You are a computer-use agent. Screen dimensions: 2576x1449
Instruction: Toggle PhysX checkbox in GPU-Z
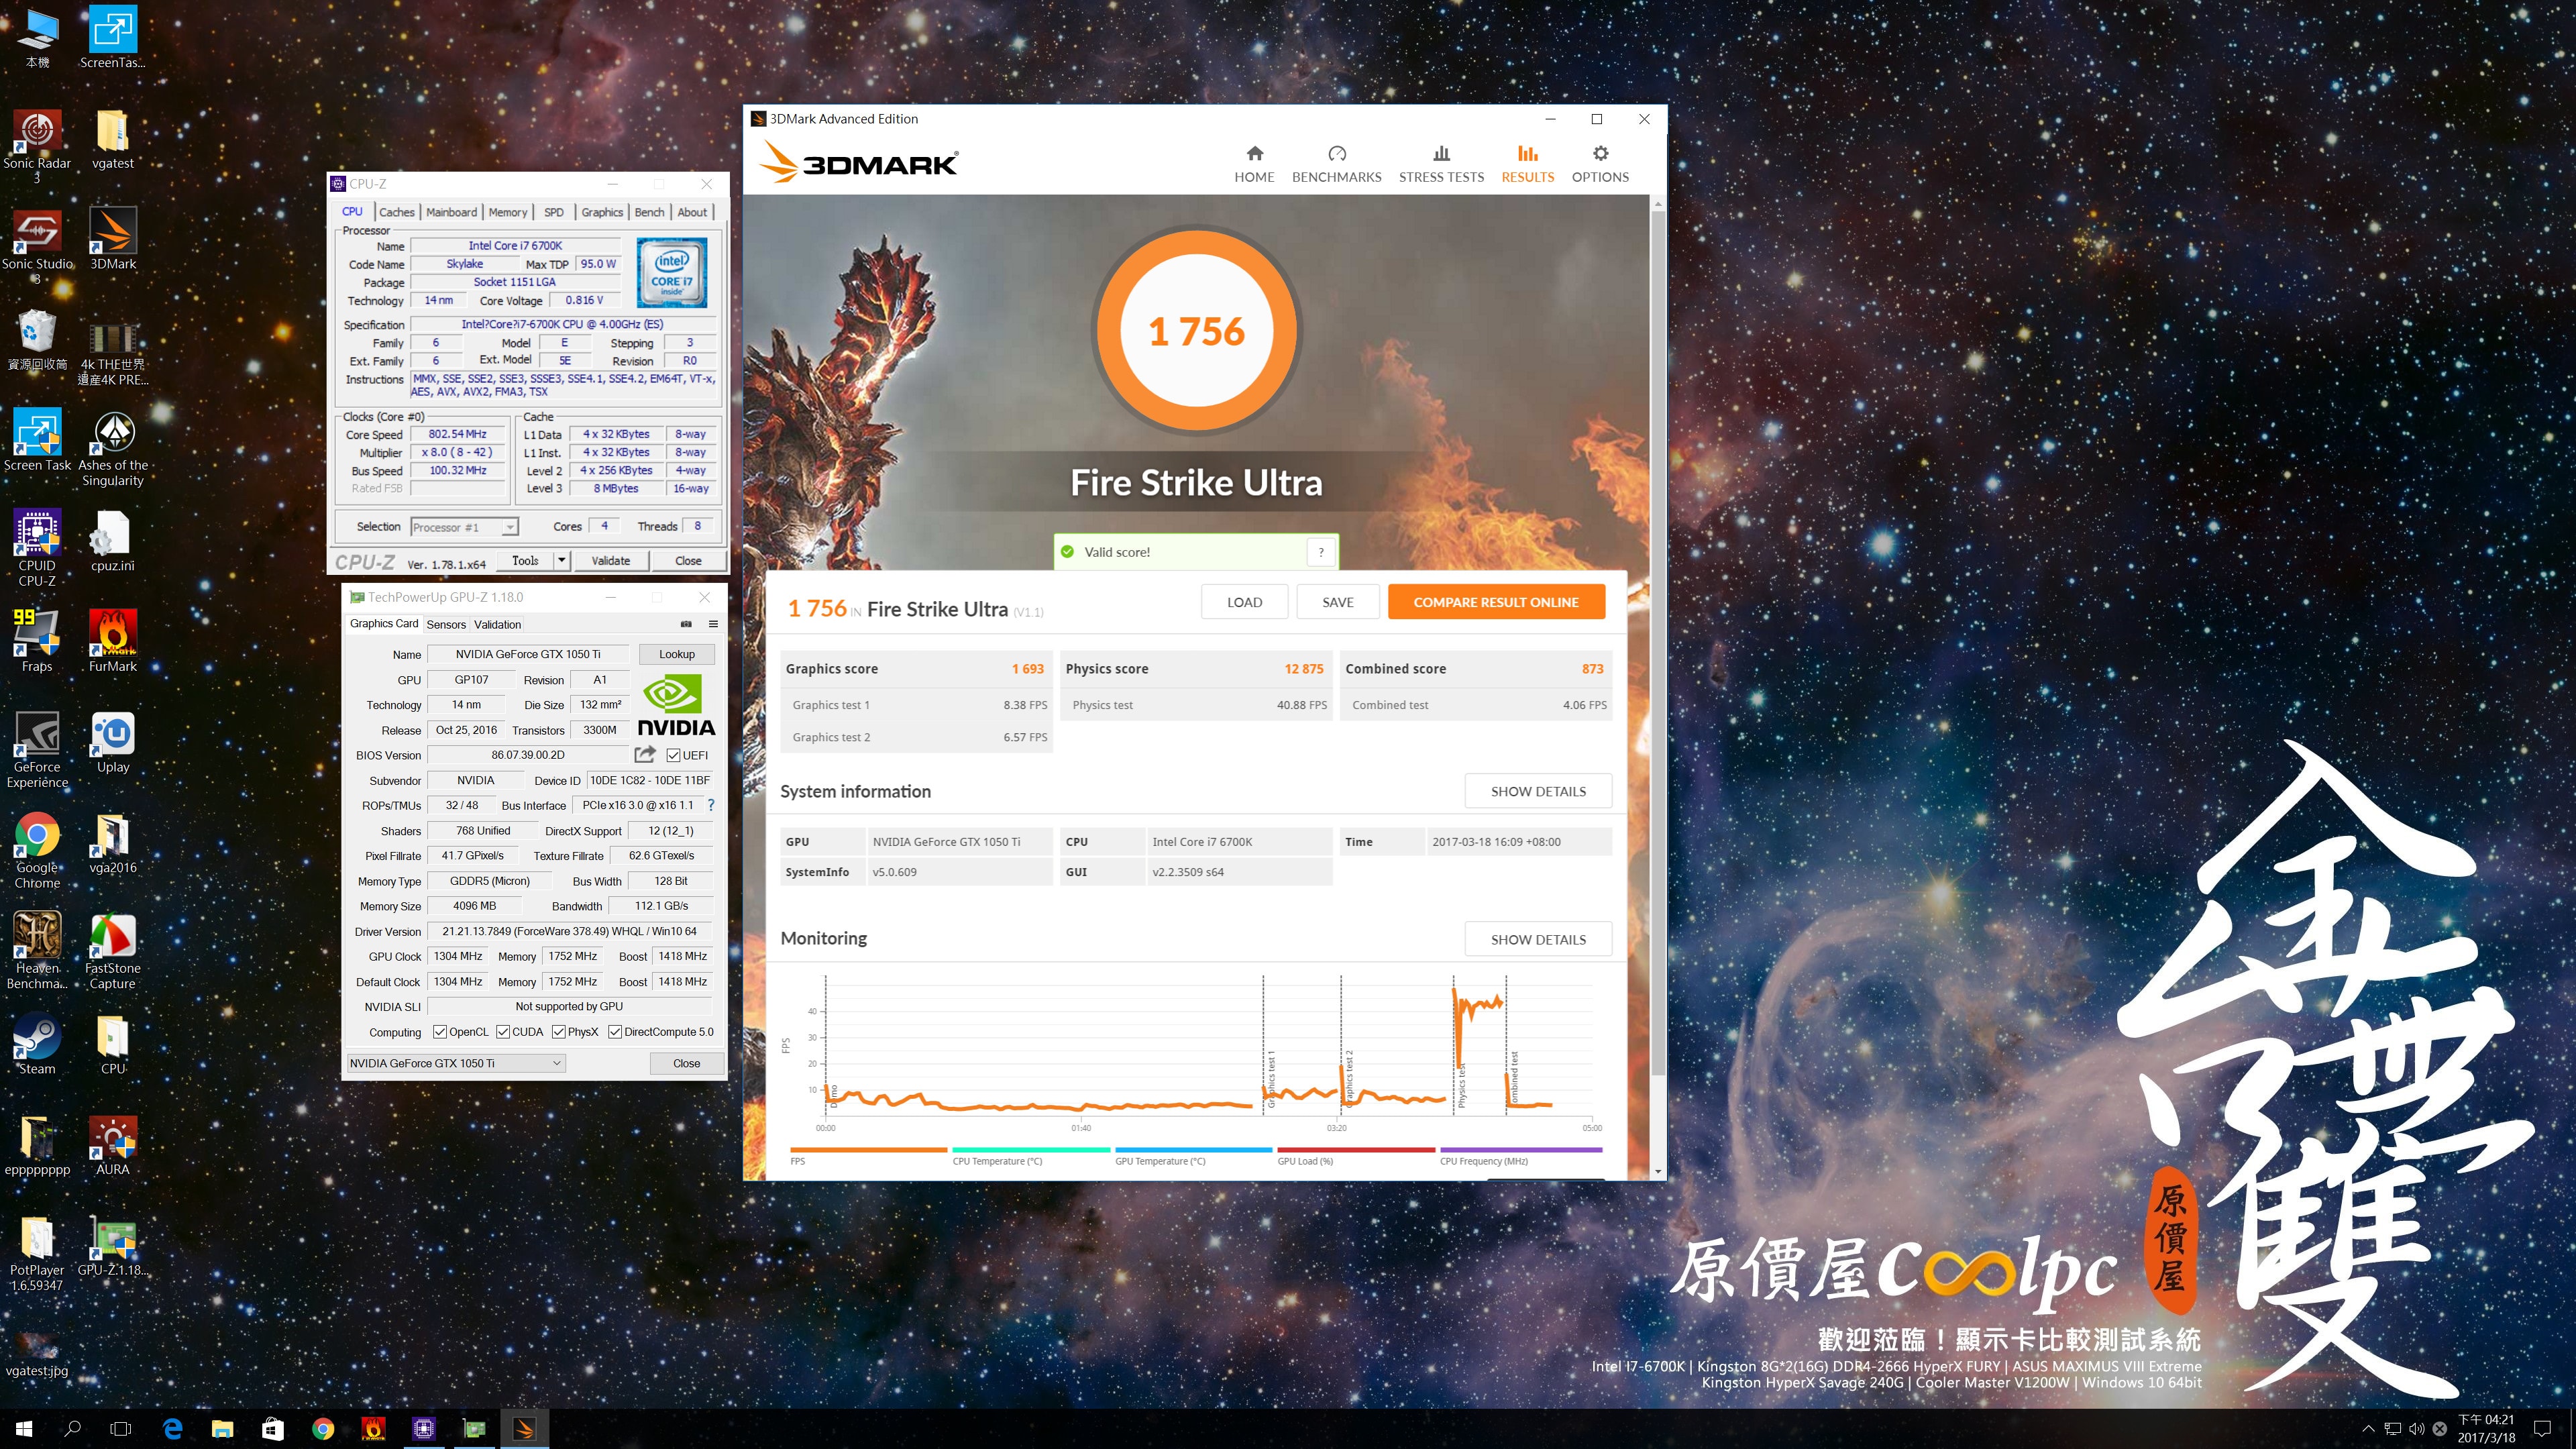pyautogui.click(x=558, y=1032)
